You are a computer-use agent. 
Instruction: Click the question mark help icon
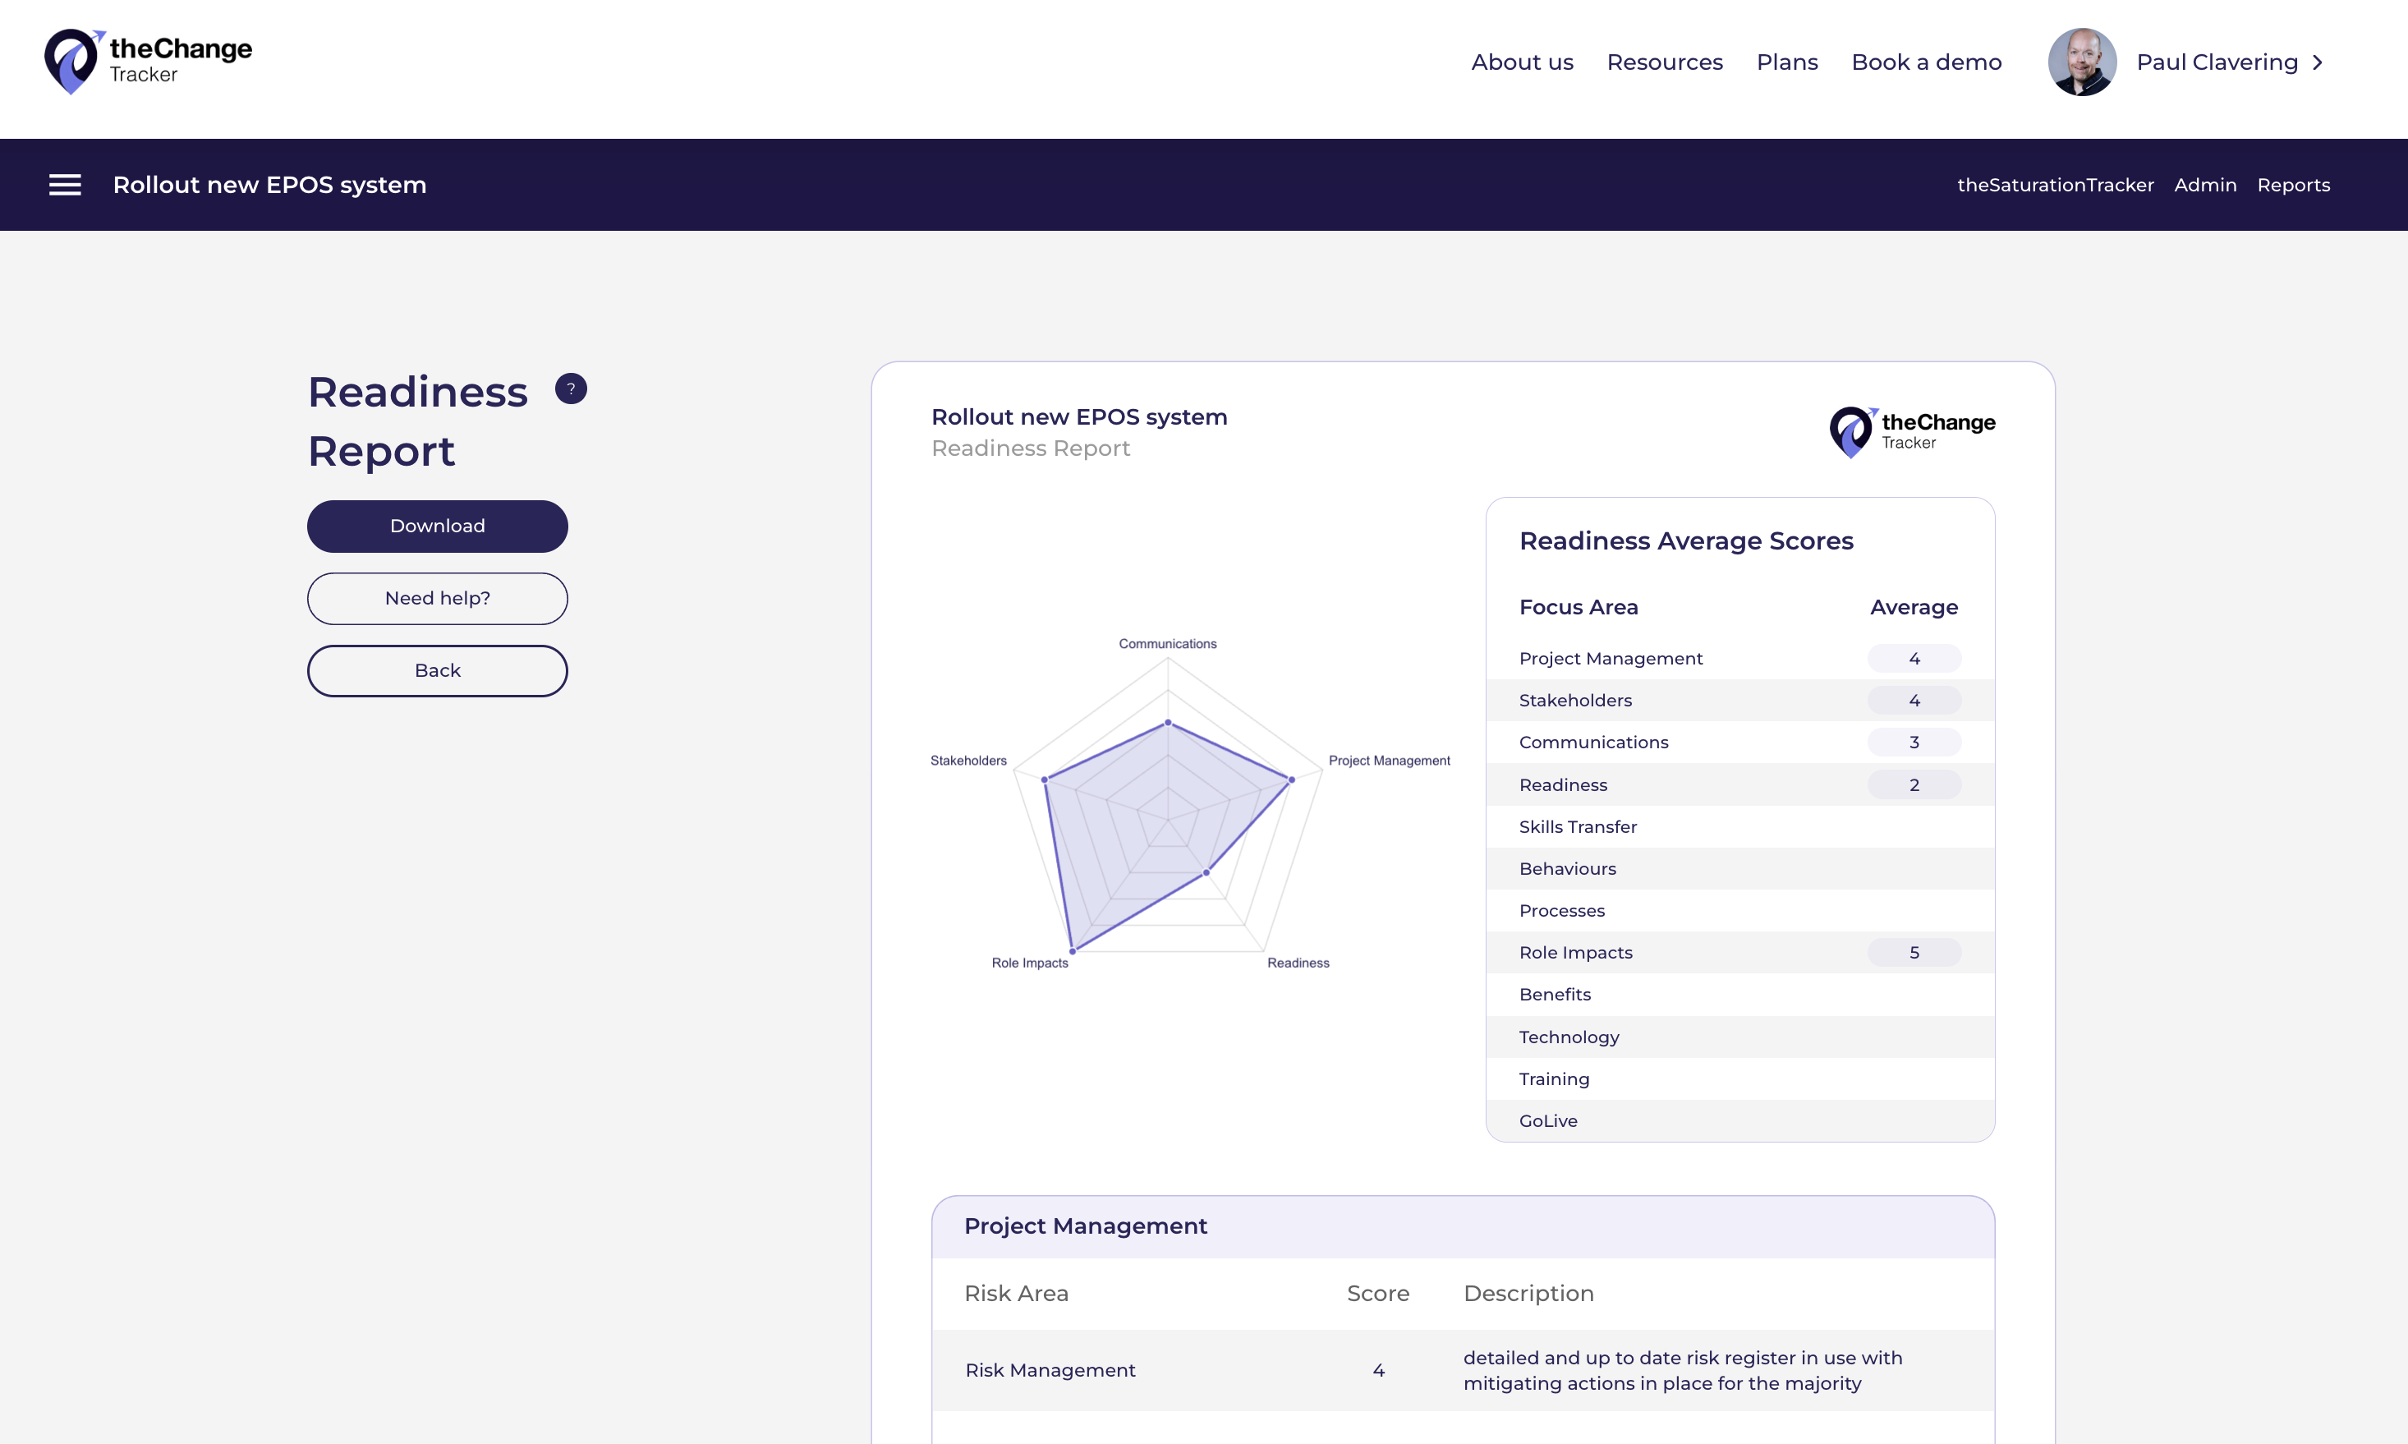(571, 389)
